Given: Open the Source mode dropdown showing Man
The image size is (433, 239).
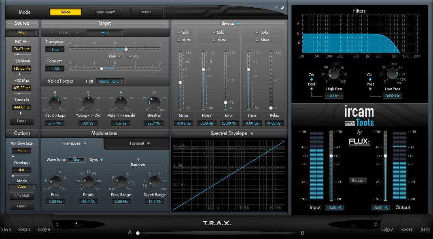Looking at the screenshot, I should tap(22, 32).
